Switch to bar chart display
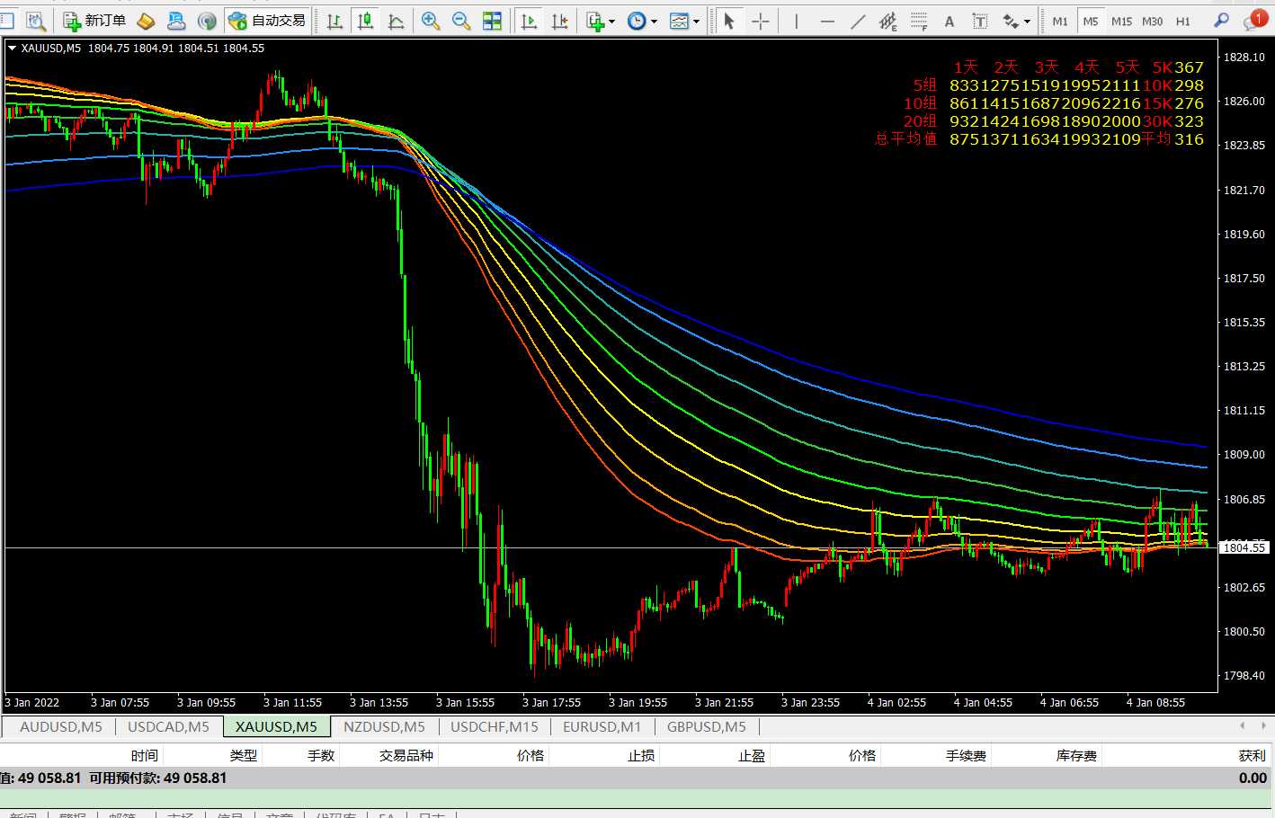The width and height of the screenshot is (1275, 818). [x=334, y=21]
